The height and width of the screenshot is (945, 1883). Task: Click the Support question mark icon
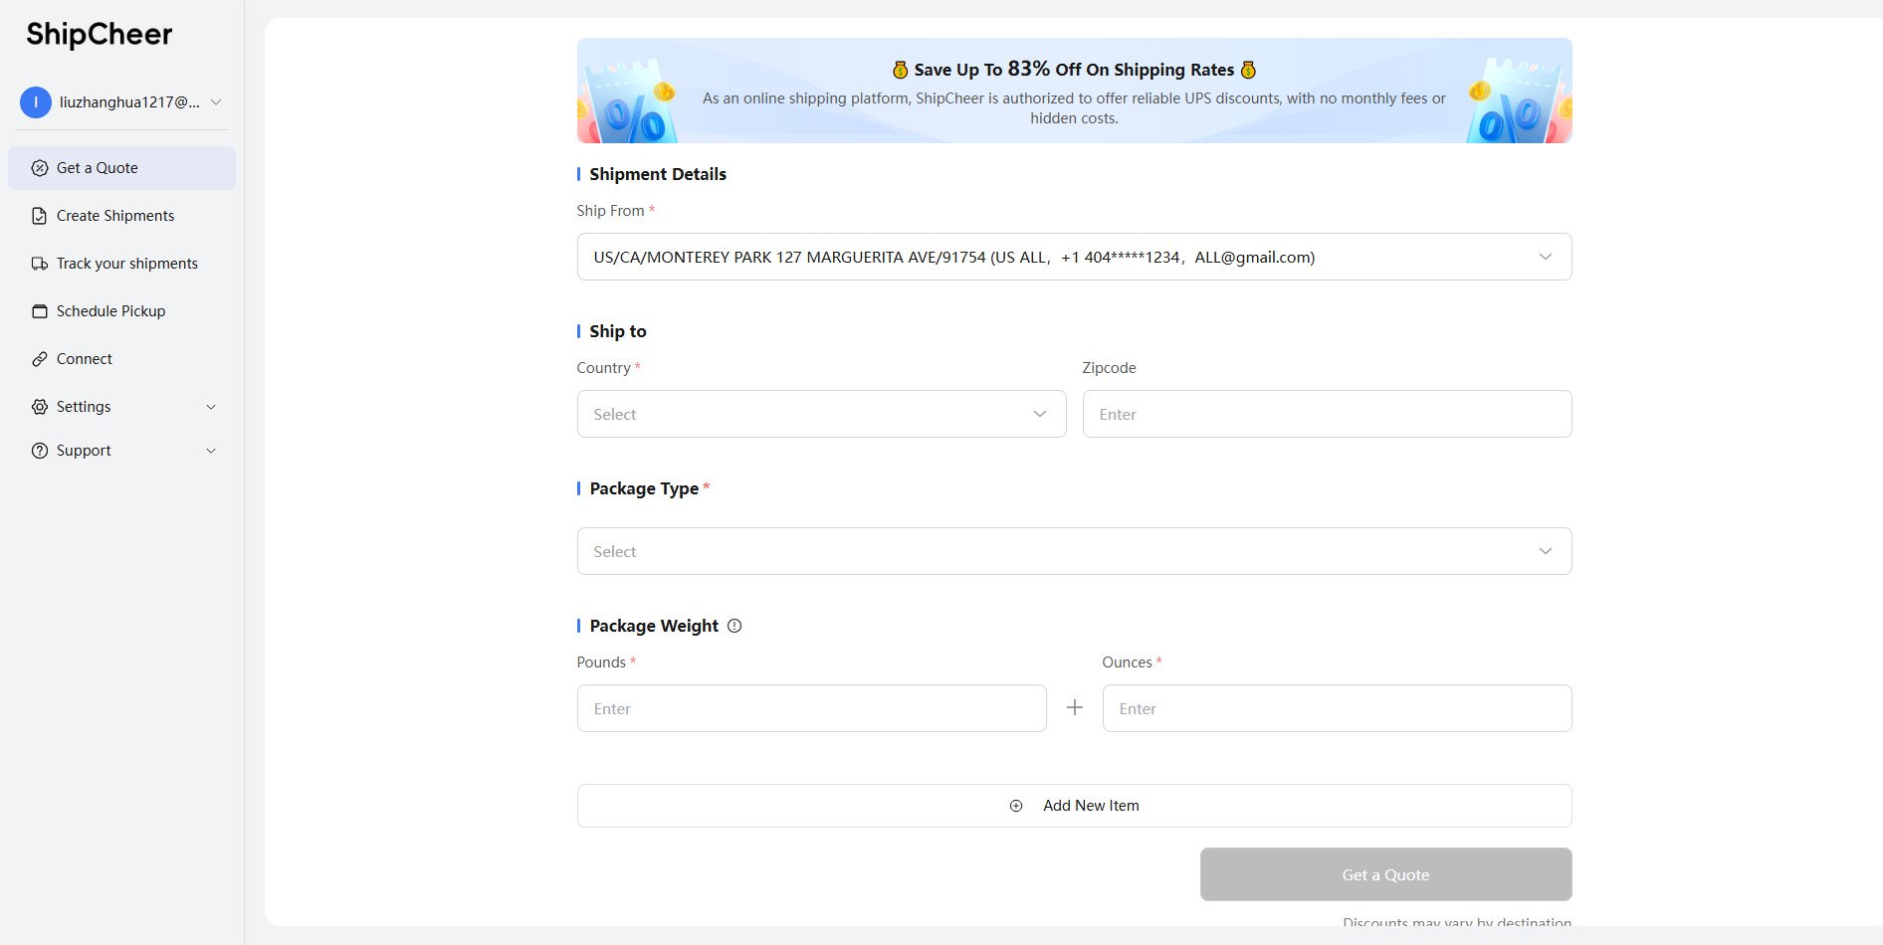coord(40,451)
